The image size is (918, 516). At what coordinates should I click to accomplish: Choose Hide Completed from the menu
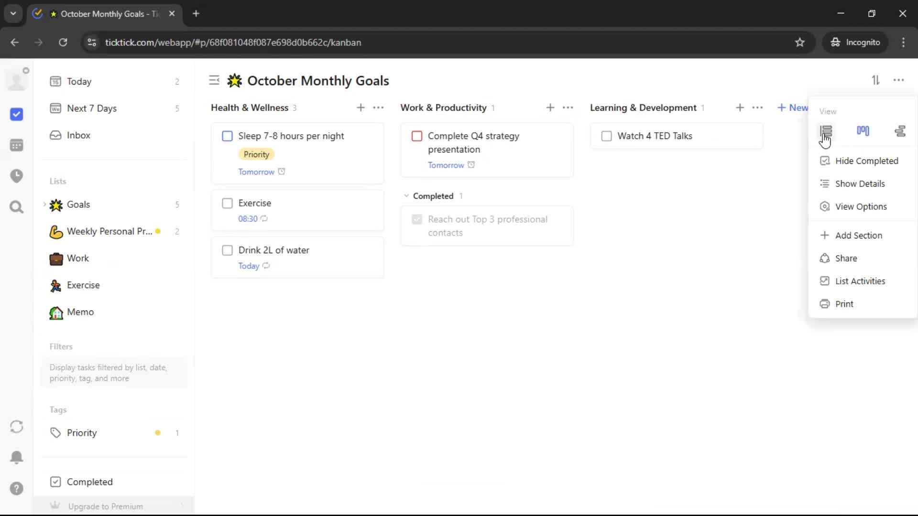point(866,161)
